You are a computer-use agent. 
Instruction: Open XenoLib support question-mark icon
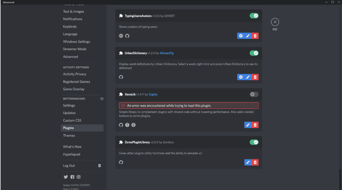127,125
